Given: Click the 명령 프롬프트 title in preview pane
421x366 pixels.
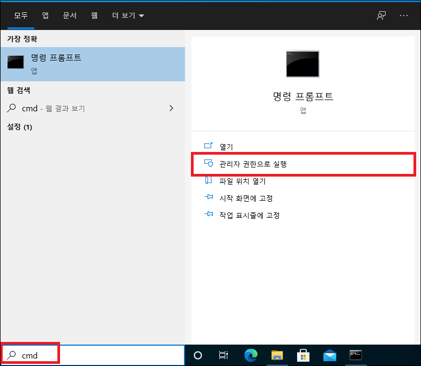Looking at the screenshot, I should 303,96.
